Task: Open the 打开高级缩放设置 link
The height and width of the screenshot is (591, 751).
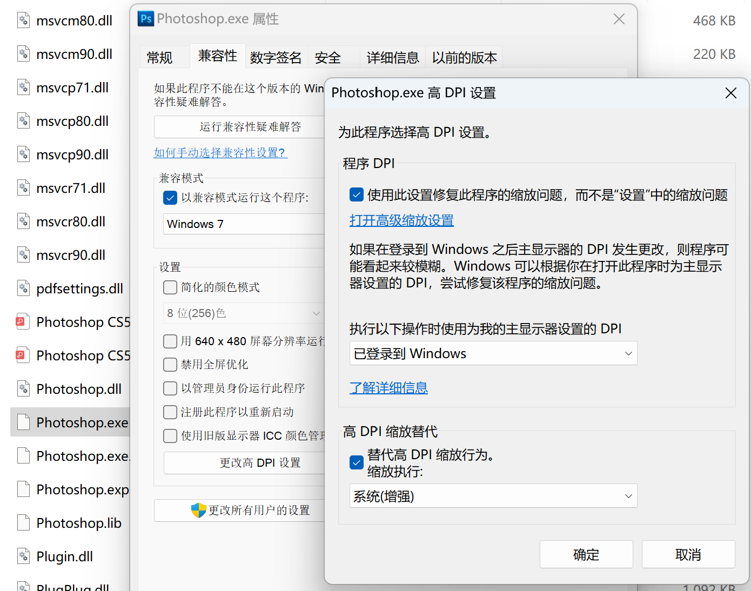Action: (401, 220)
